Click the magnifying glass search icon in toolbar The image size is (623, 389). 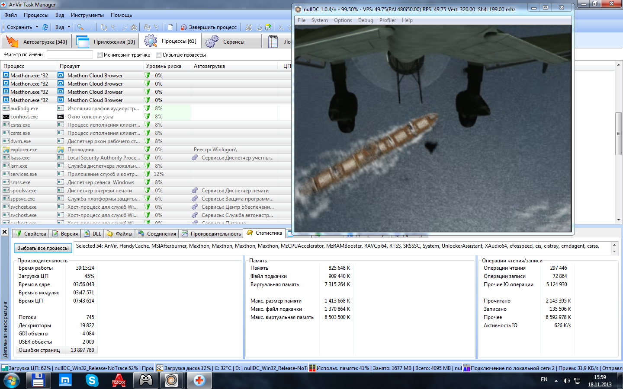click(x=80, y=27)
